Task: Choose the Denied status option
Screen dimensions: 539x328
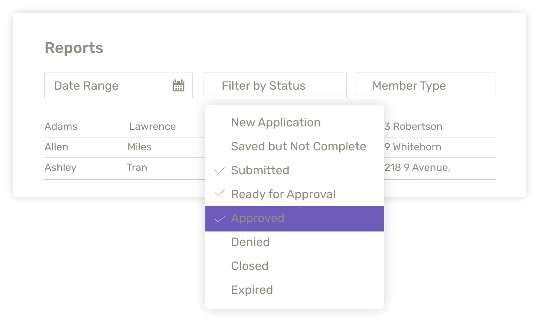Action: click(x=250, y=242)
